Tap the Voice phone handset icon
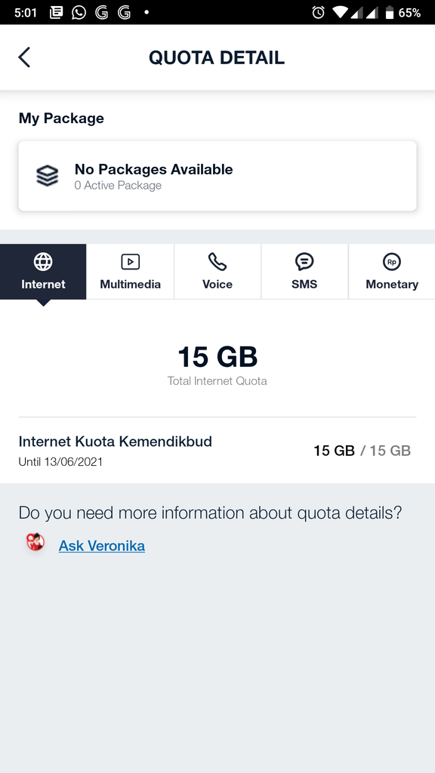This screenshot has height=773, width=435. [217, 262]
